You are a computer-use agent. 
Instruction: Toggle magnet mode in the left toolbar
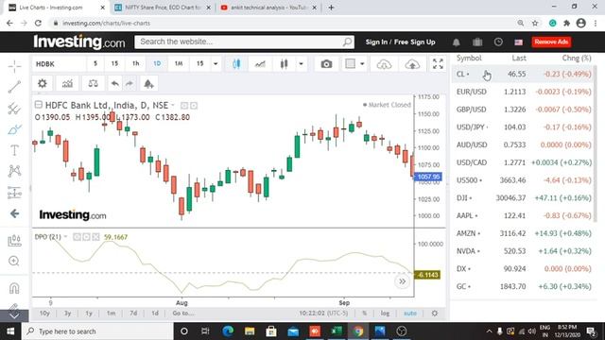click(x=14, y=288)
